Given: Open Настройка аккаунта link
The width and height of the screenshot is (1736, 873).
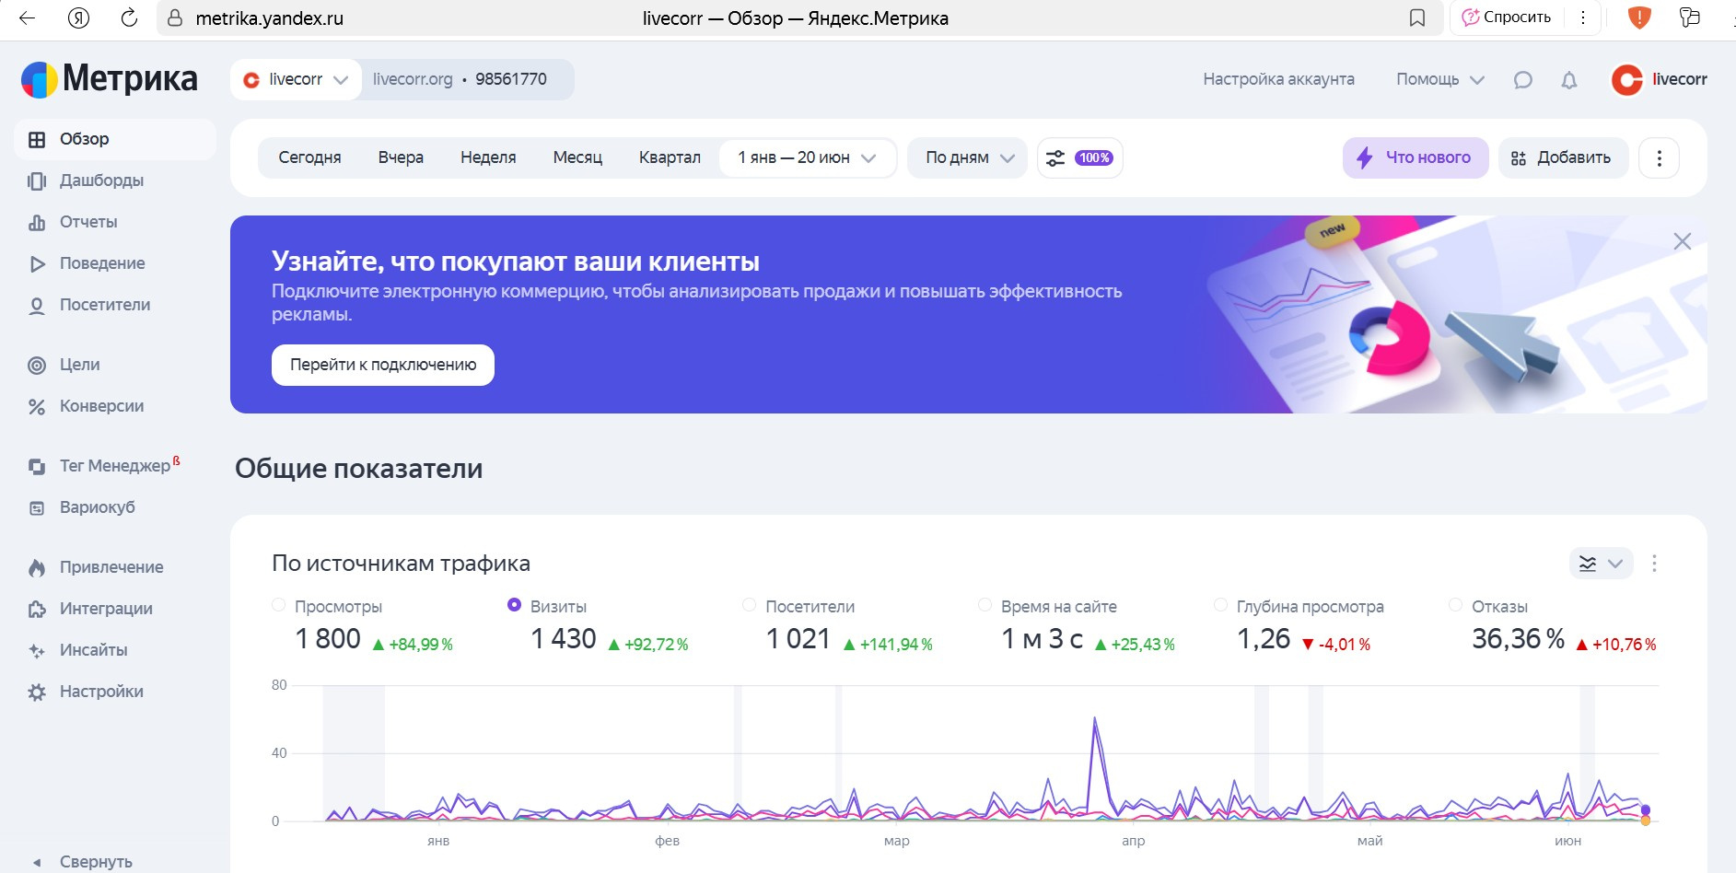Looking at the screenshot, I should tap(1278, 79).
